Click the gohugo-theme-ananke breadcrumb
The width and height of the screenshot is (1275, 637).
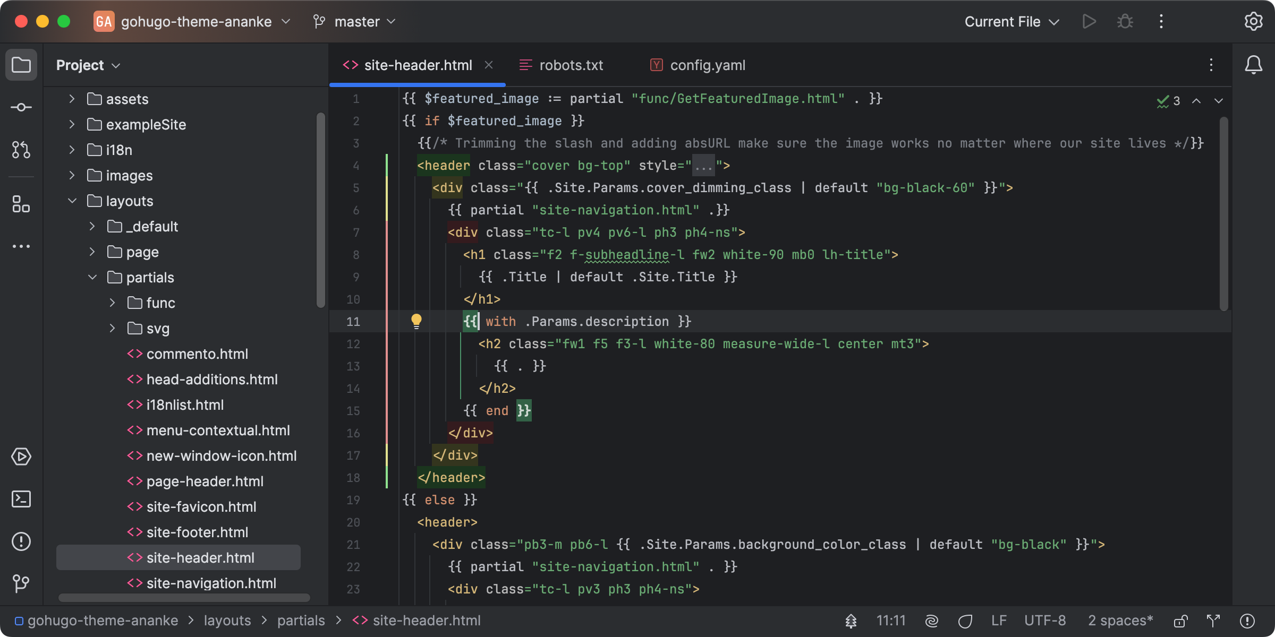click(97, 621)
